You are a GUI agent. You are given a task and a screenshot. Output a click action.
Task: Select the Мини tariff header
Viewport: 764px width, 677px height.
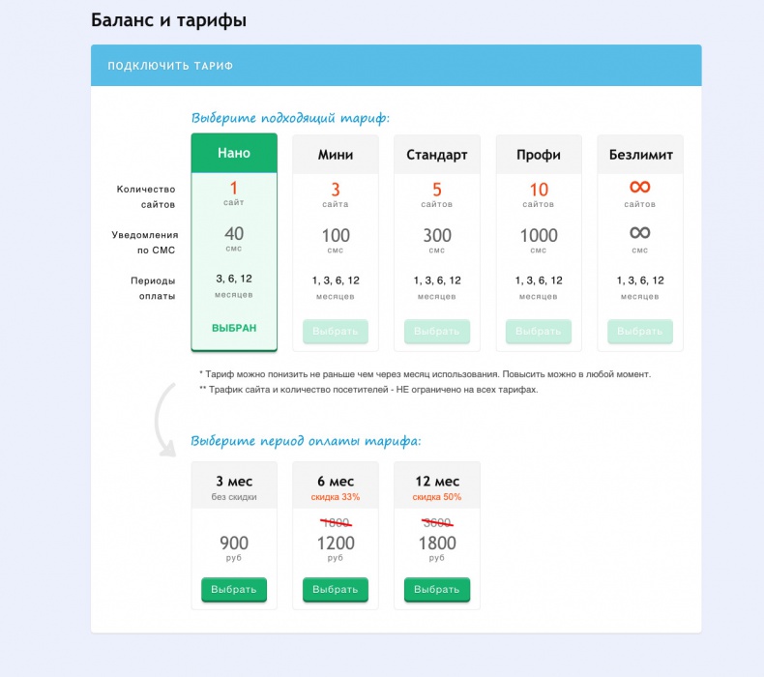pyautogui.click(x=336, y=155)
